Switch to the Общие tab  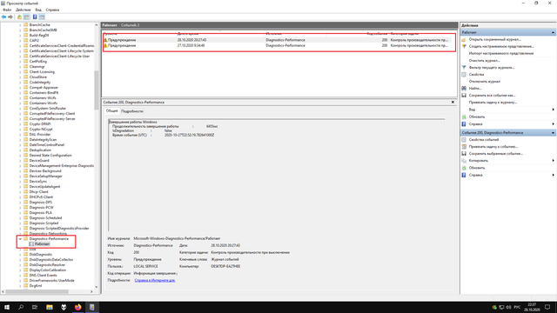point(112,110)
